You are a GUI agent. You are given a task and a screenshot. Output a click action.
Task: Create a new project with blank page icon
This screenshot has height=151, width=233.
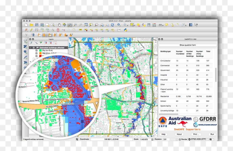tap(26, 25)
